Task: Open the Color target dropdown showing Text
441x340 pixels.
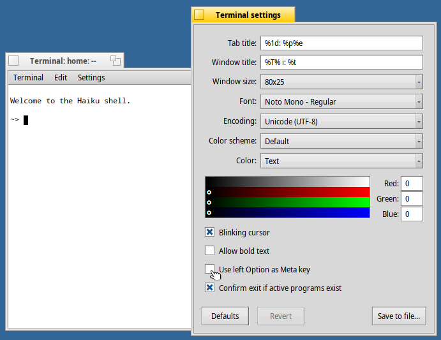Action: 341,161
